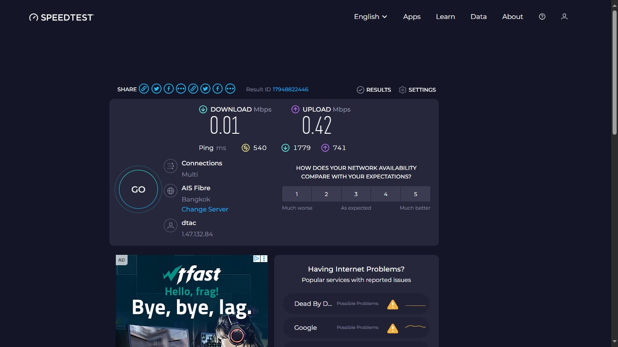
Task: Click the Settings gear icon
Action: point(403,90)
